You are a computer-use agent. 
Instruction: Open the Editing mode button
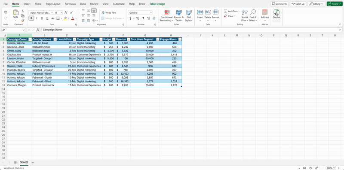click(316, 4)
